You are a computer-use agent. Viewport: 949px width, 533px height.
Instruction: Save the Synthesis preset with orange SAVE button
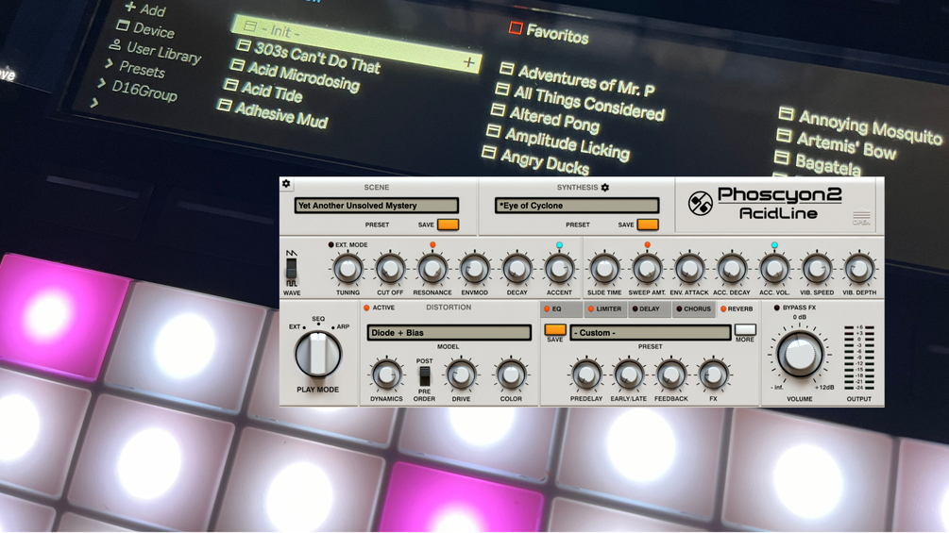pyautogui.click(x=648, y=225)
